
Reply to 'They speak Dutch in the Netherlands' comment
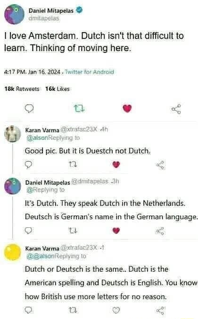28,231
